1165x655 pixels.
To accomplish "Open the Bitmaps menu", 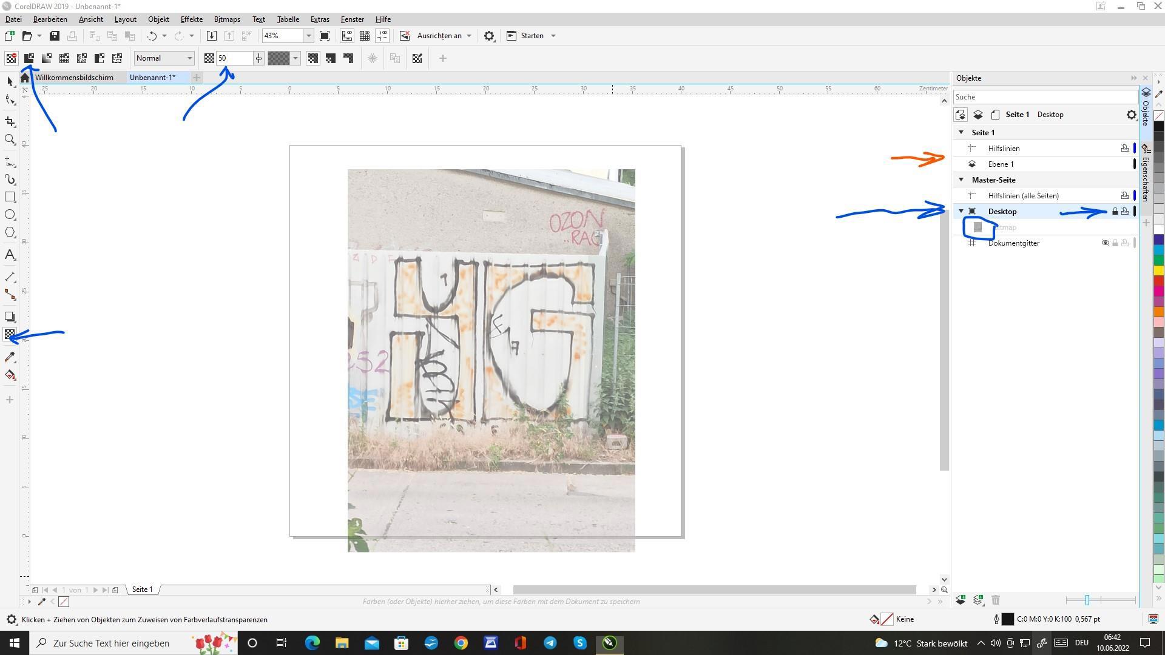I will 227,19.
